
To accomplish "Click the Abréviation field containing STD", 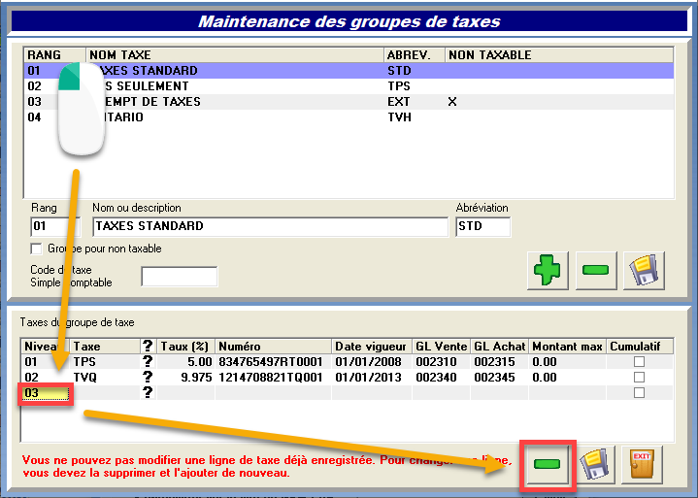I will (x=483, y=226).
